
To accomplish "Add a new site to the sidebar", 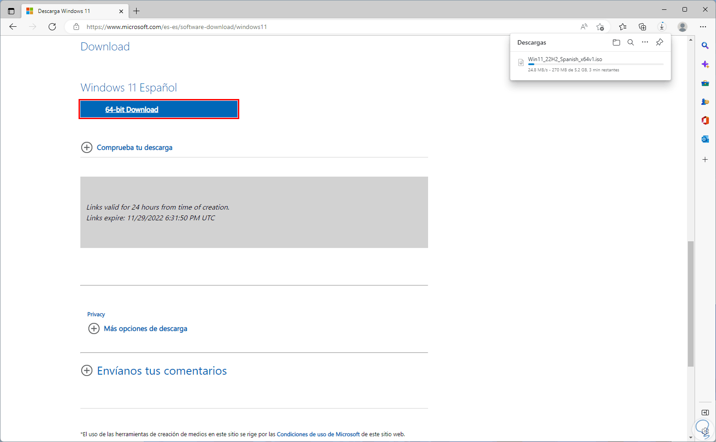I will pyautogui.click(x=705, y=159).
